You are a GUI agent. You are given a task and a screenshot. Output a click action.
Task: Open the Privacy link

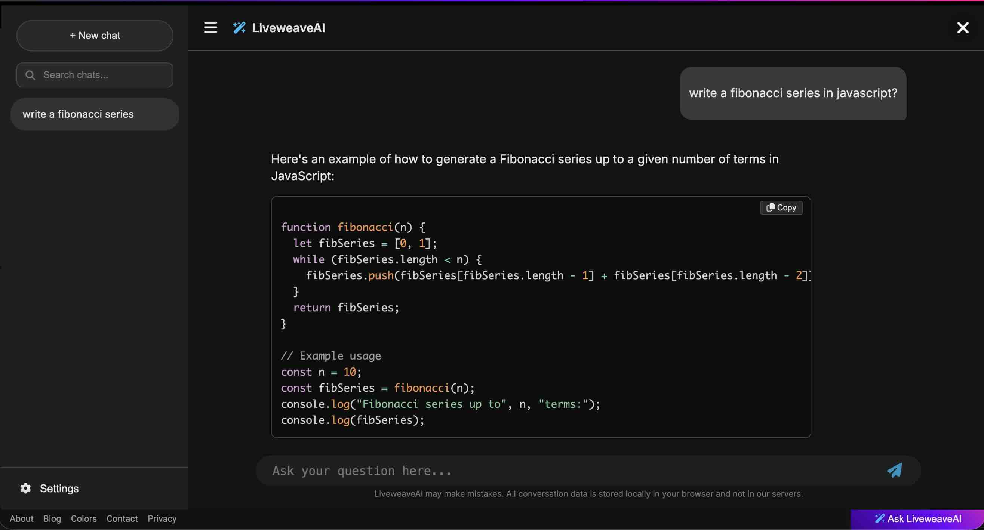[x=162, y=518]
